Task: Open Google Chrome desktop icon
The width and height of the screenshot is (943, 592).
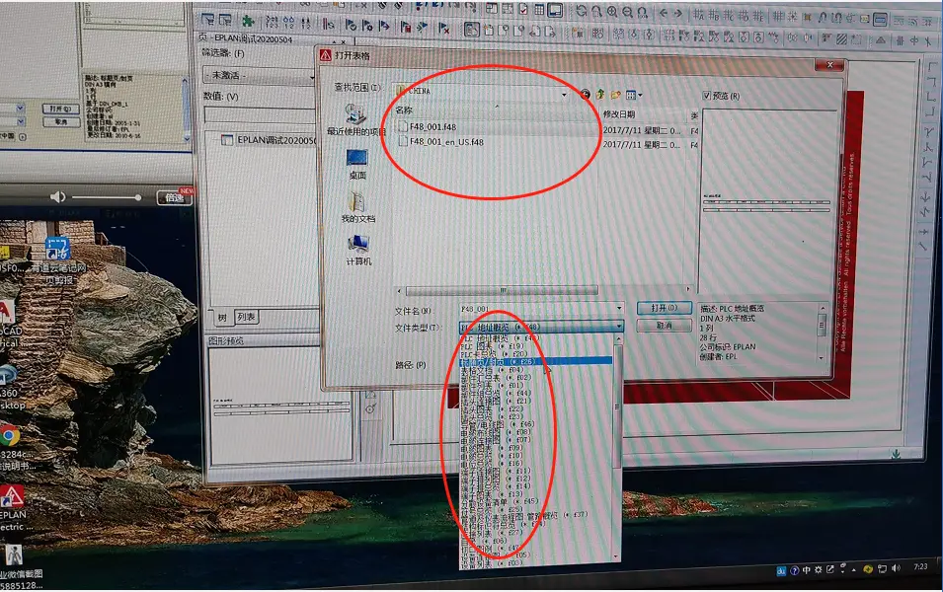Action: point(10,435)
